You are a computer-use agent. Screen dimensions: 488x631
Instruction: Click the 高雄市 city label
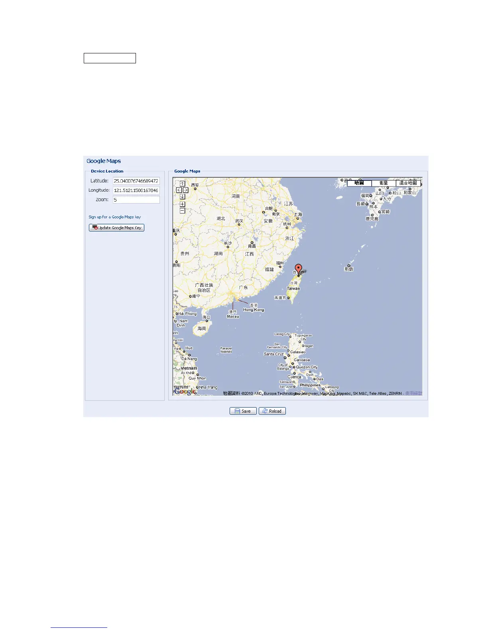pos(280,298)
